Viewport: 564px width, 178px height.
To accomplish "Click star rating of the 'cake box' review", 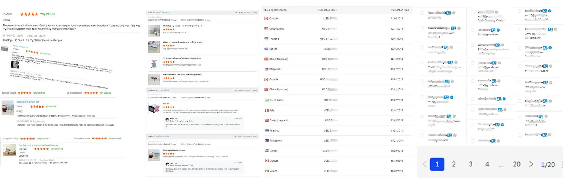I will 169,107.
